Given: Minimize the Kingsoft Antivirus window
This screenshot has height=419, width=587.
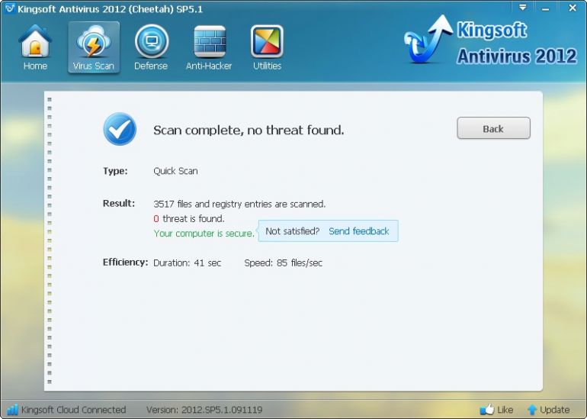Looking at the screenshot, I should pos(545,7).
